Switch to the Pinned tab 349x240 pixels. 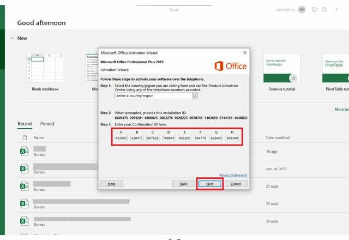(x=47, y=124)
